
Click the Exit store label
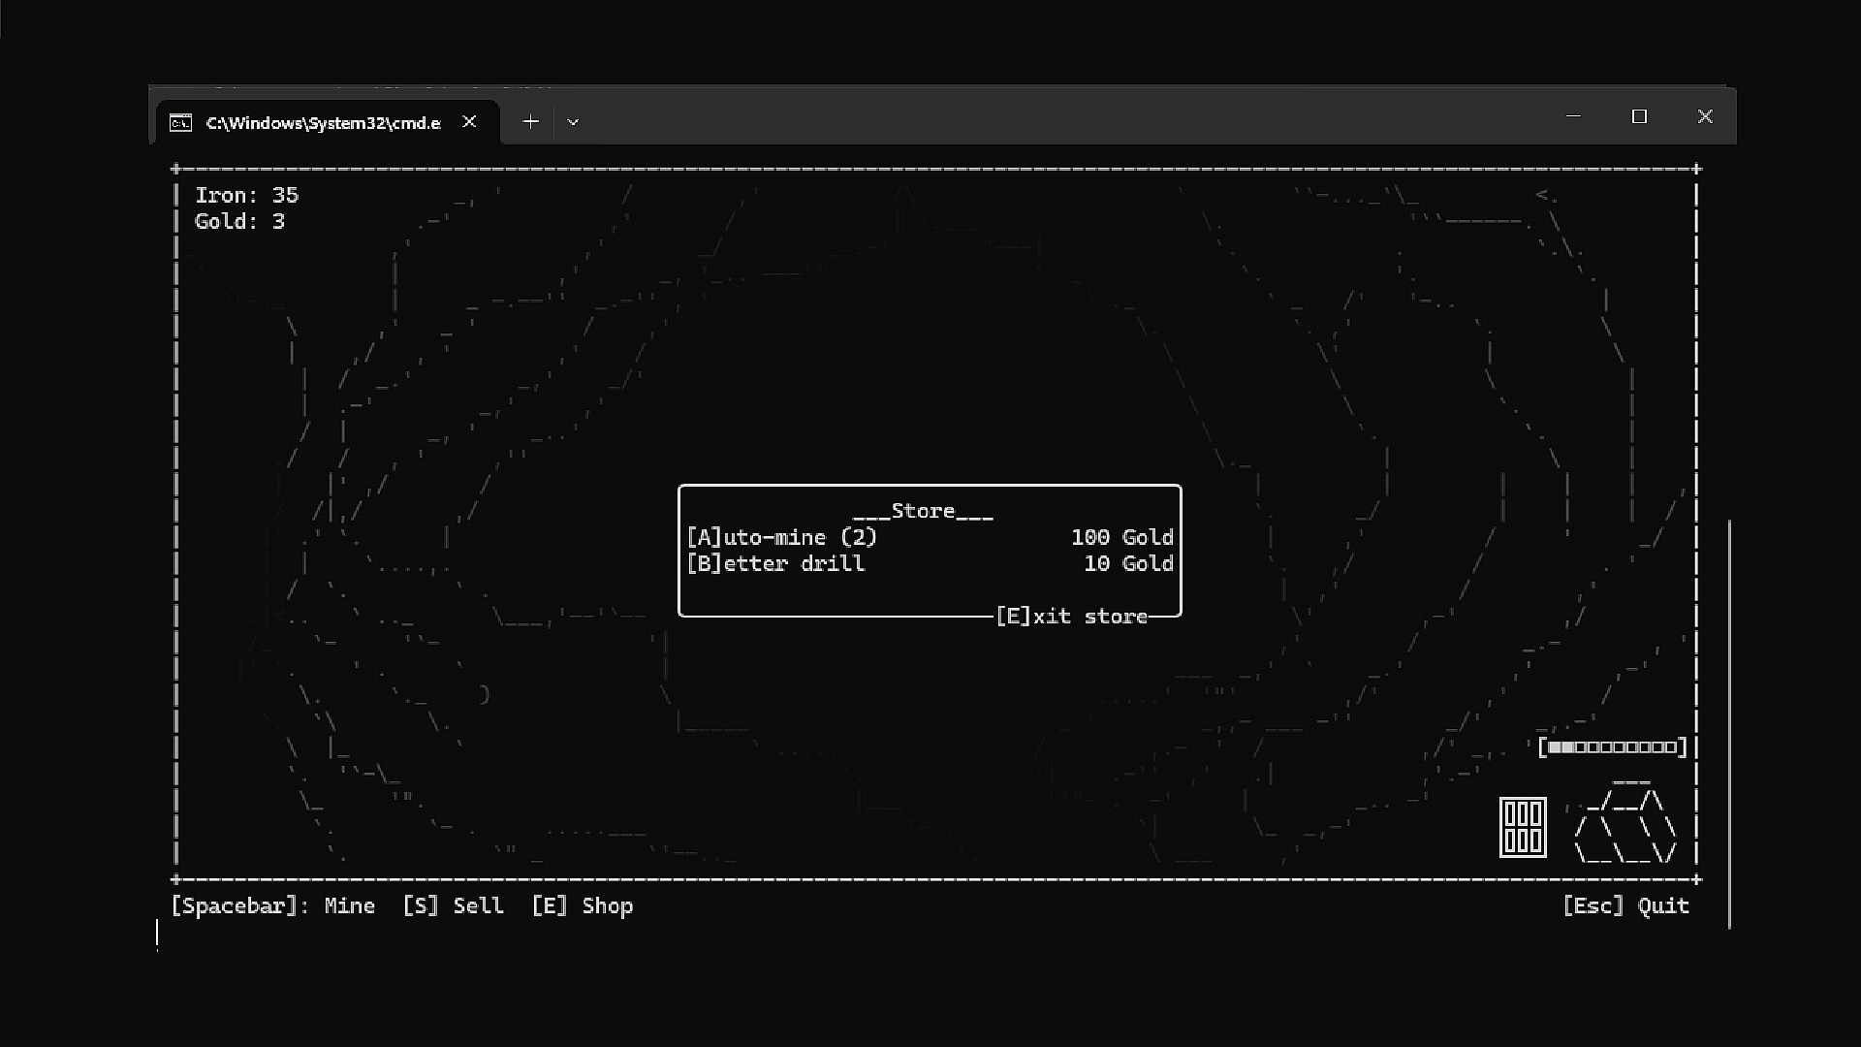pyautogui.click(x=1071, y=617)
